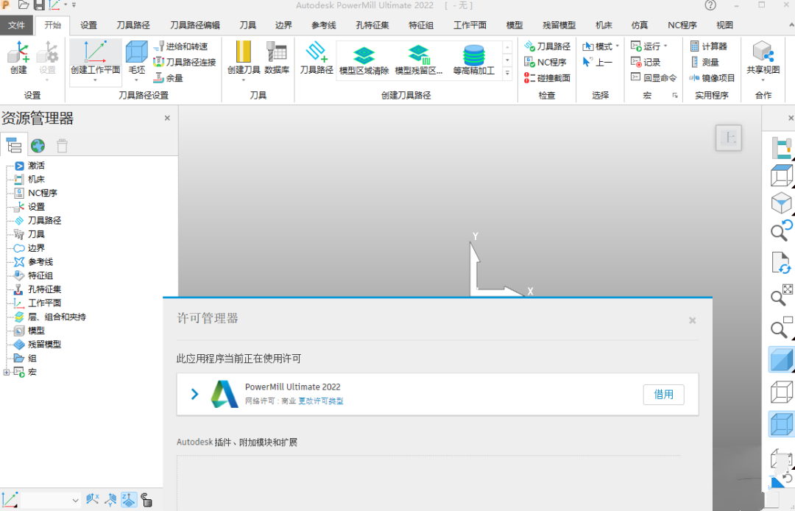Close the 许可管理器 dialog
Image resolution: width=795 pixels, height=511 pixels.
tap(692, 320)
